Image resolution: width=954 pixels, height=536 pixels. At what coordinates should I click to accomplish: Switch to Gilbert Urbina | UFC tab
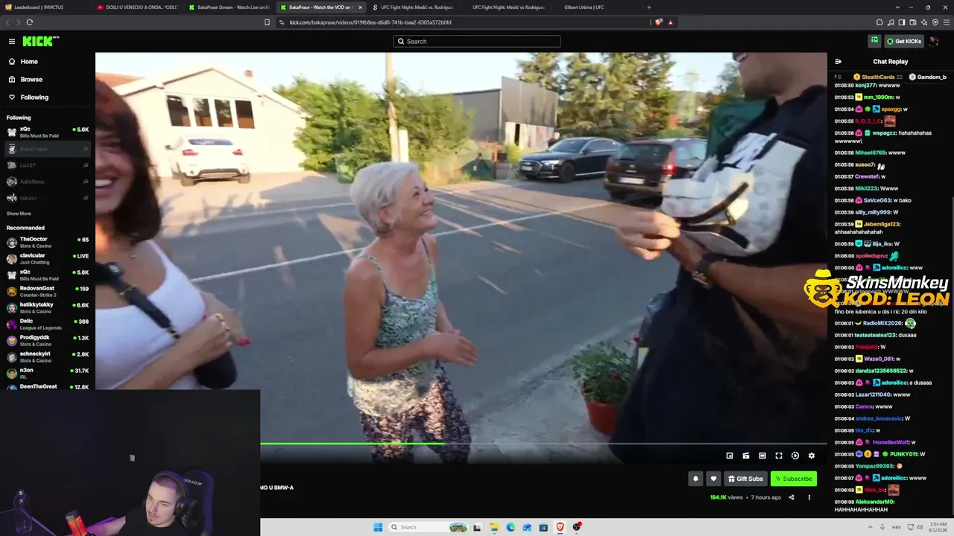[596, 7]
